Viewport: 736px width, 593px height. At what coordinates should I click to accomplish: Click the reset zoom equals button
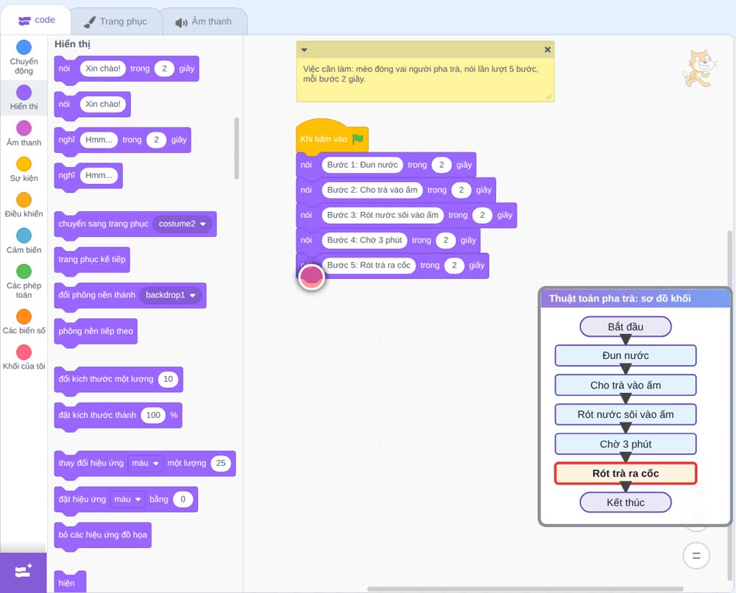tap(696, 556)
